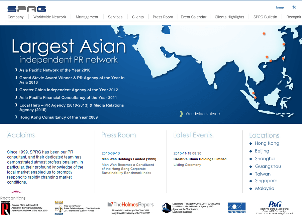Click the Guangzhou dot on the map
The image size is (302, 218).
(x=267, y=57)
